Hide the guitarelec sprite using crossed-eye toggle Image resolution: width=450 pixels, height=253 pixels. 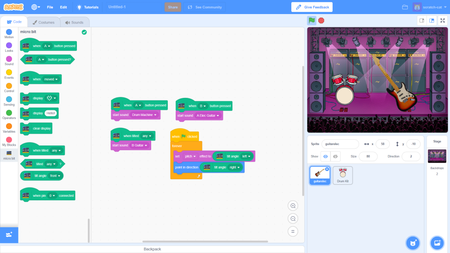point(336,156)
